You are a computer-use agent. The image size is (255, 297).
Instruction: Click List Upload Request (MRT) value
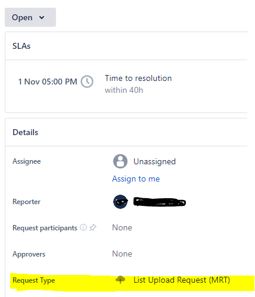(182, 280)
